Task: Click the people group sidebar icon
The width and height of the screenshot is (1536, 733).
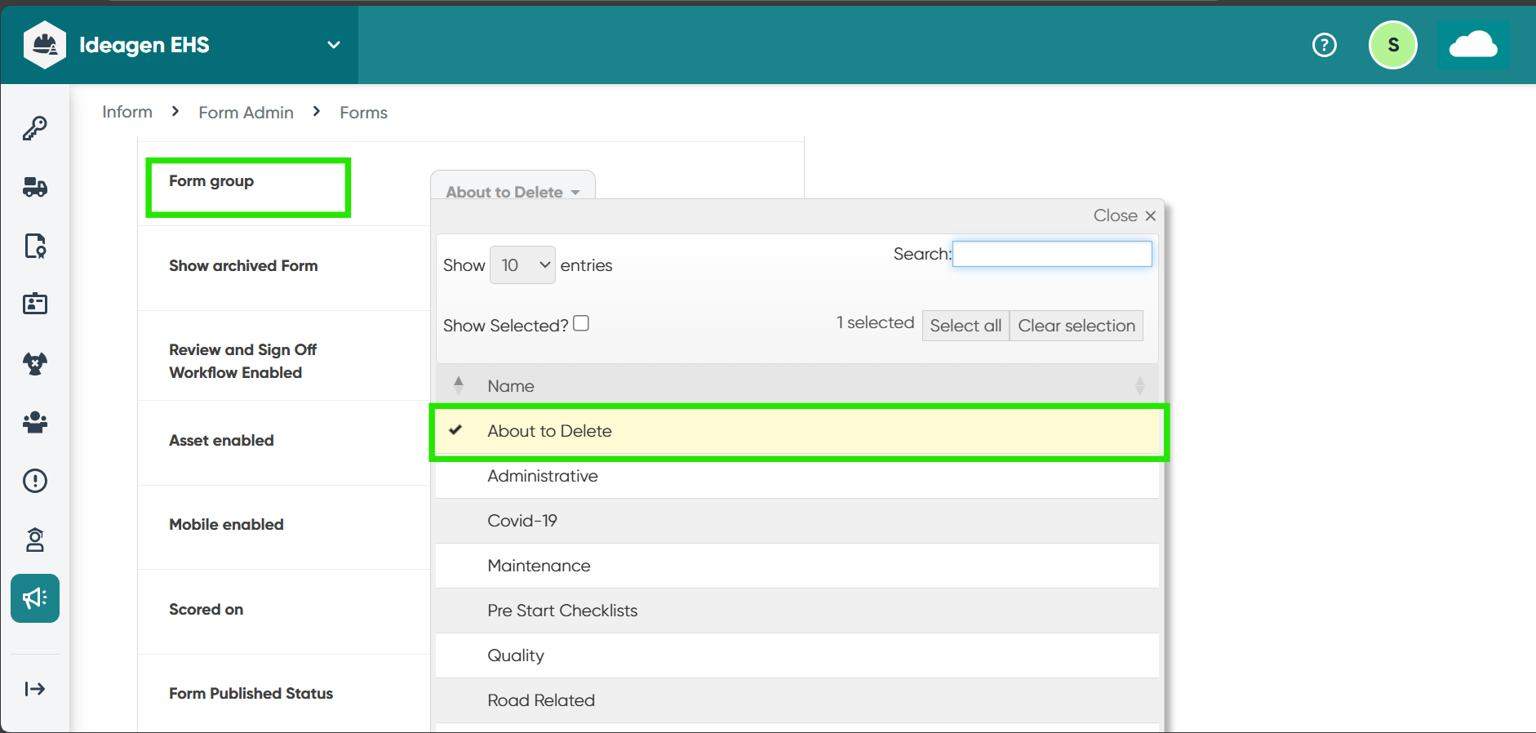Action: pyautogui.click(x=35, y=422)
